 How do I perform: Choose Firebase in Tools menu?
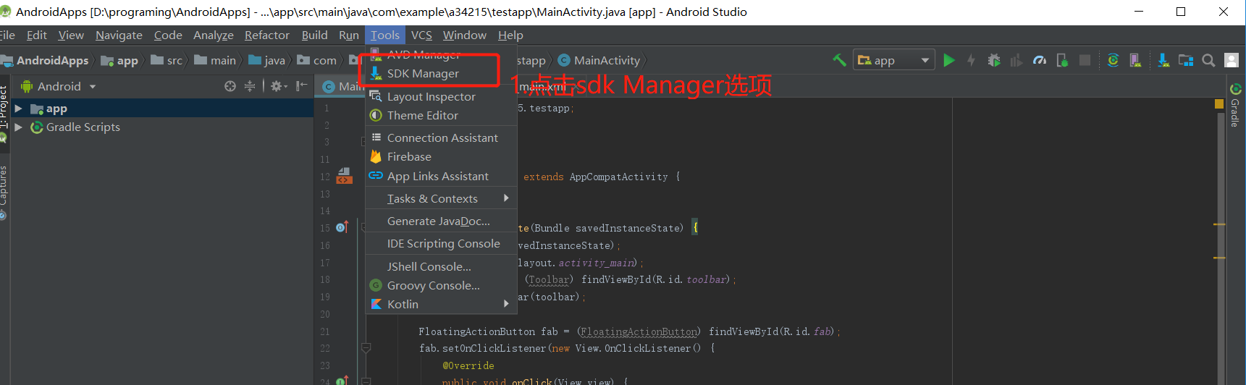[x=441, y=157]
